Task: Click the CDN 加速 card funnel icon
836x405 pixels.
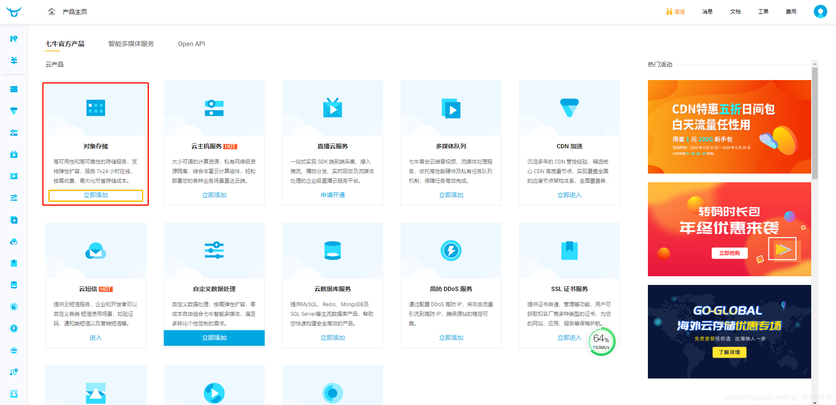Action: 570,108
